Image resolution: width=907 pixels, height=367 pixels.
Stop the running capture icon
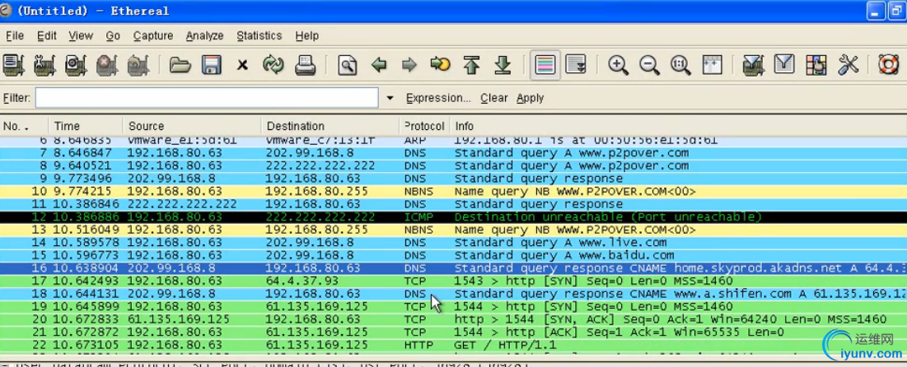[107, 65]
